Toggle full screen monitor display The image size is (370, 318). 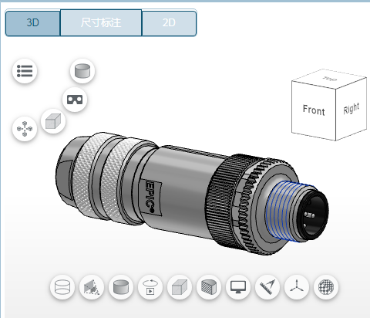pyautogui.click(x=238, y=287)
